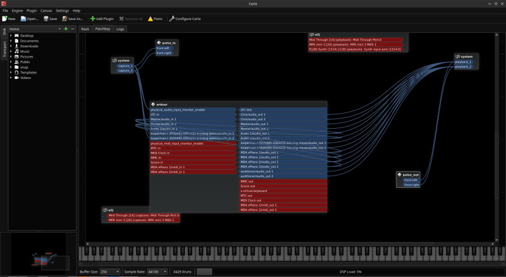Expand the Desktop tree item
The height and width of the screenshot is (277, 506).
point(11,36)
